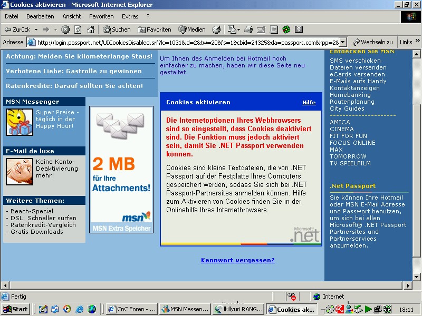Expand the address bar dropdown list
The image size is (422, 316).
click(342, 43)
